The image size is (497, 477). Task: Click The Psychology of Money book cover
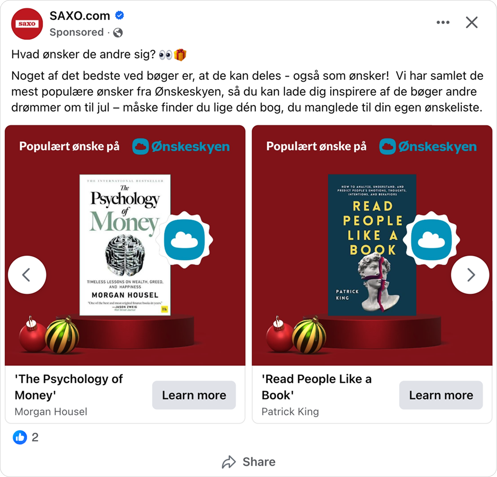(125, 245)
